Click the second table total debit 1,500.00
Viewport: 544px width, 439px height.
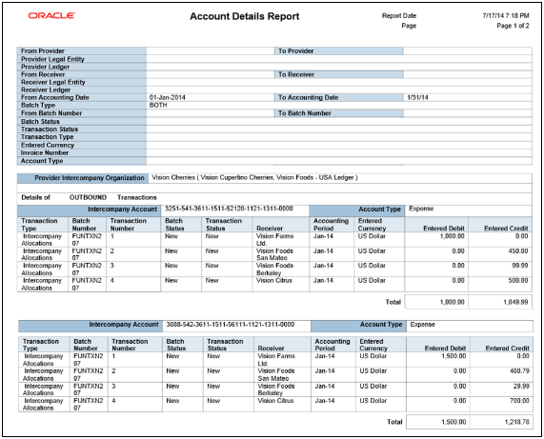click(453, 422)
